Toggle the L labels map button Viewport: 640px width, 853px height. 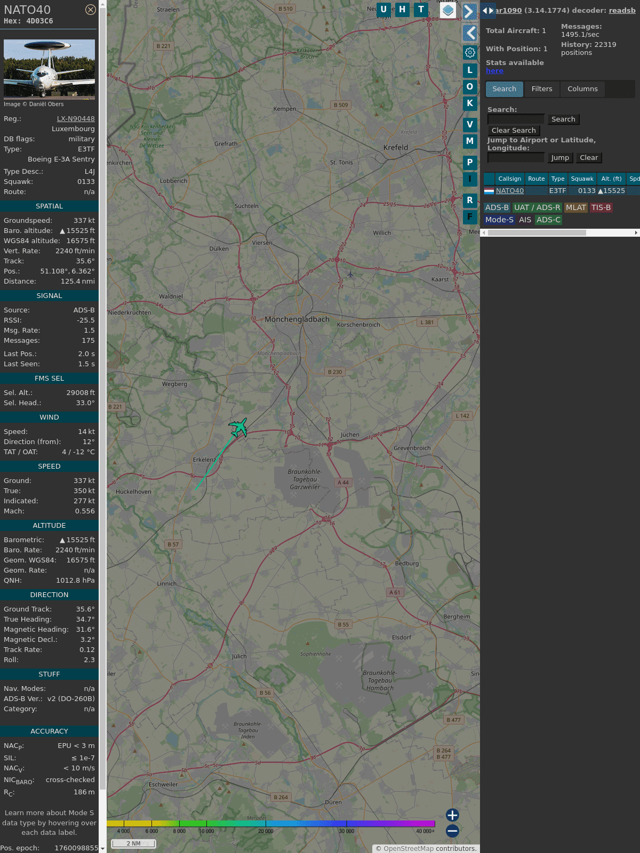pos(470,70)
